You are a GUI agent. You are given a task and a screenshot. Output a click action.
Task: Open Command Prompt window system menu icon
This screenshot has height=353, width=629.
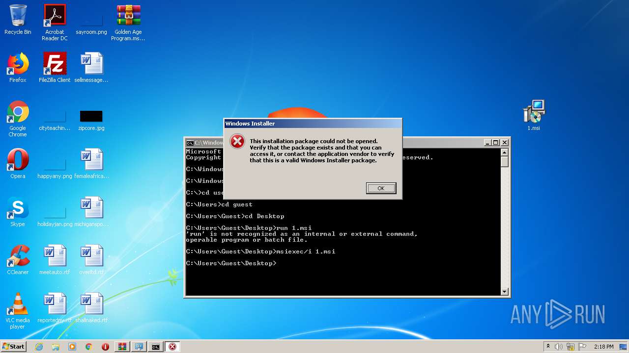[190, 143]
